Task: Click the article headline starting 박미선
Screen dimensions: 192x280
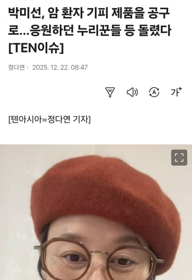Action: point(90,31)
